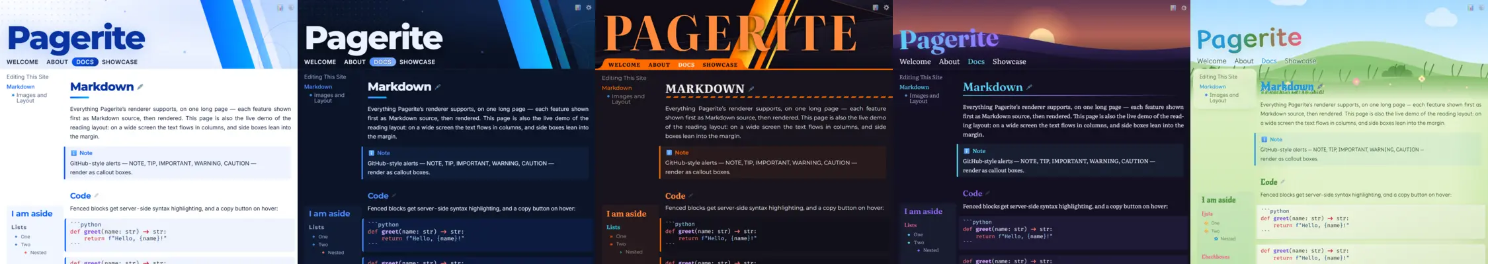This screenshot has height=264, width=1488.
Task: Open theme picker icon in green meadow panel
Action: pyautogui.click(x=1471, y=8)
